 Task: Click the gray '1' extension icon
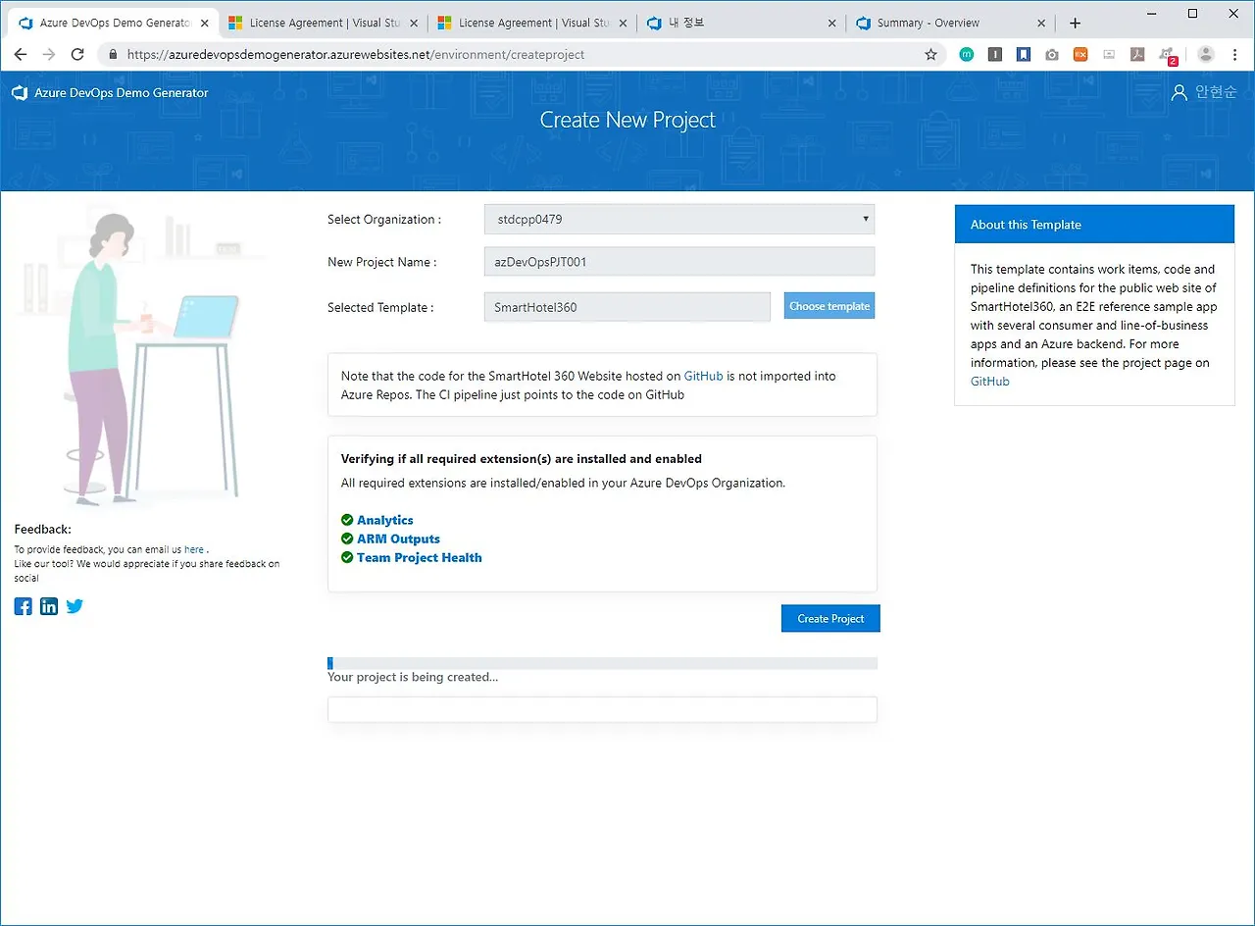[x=995, y=55]
